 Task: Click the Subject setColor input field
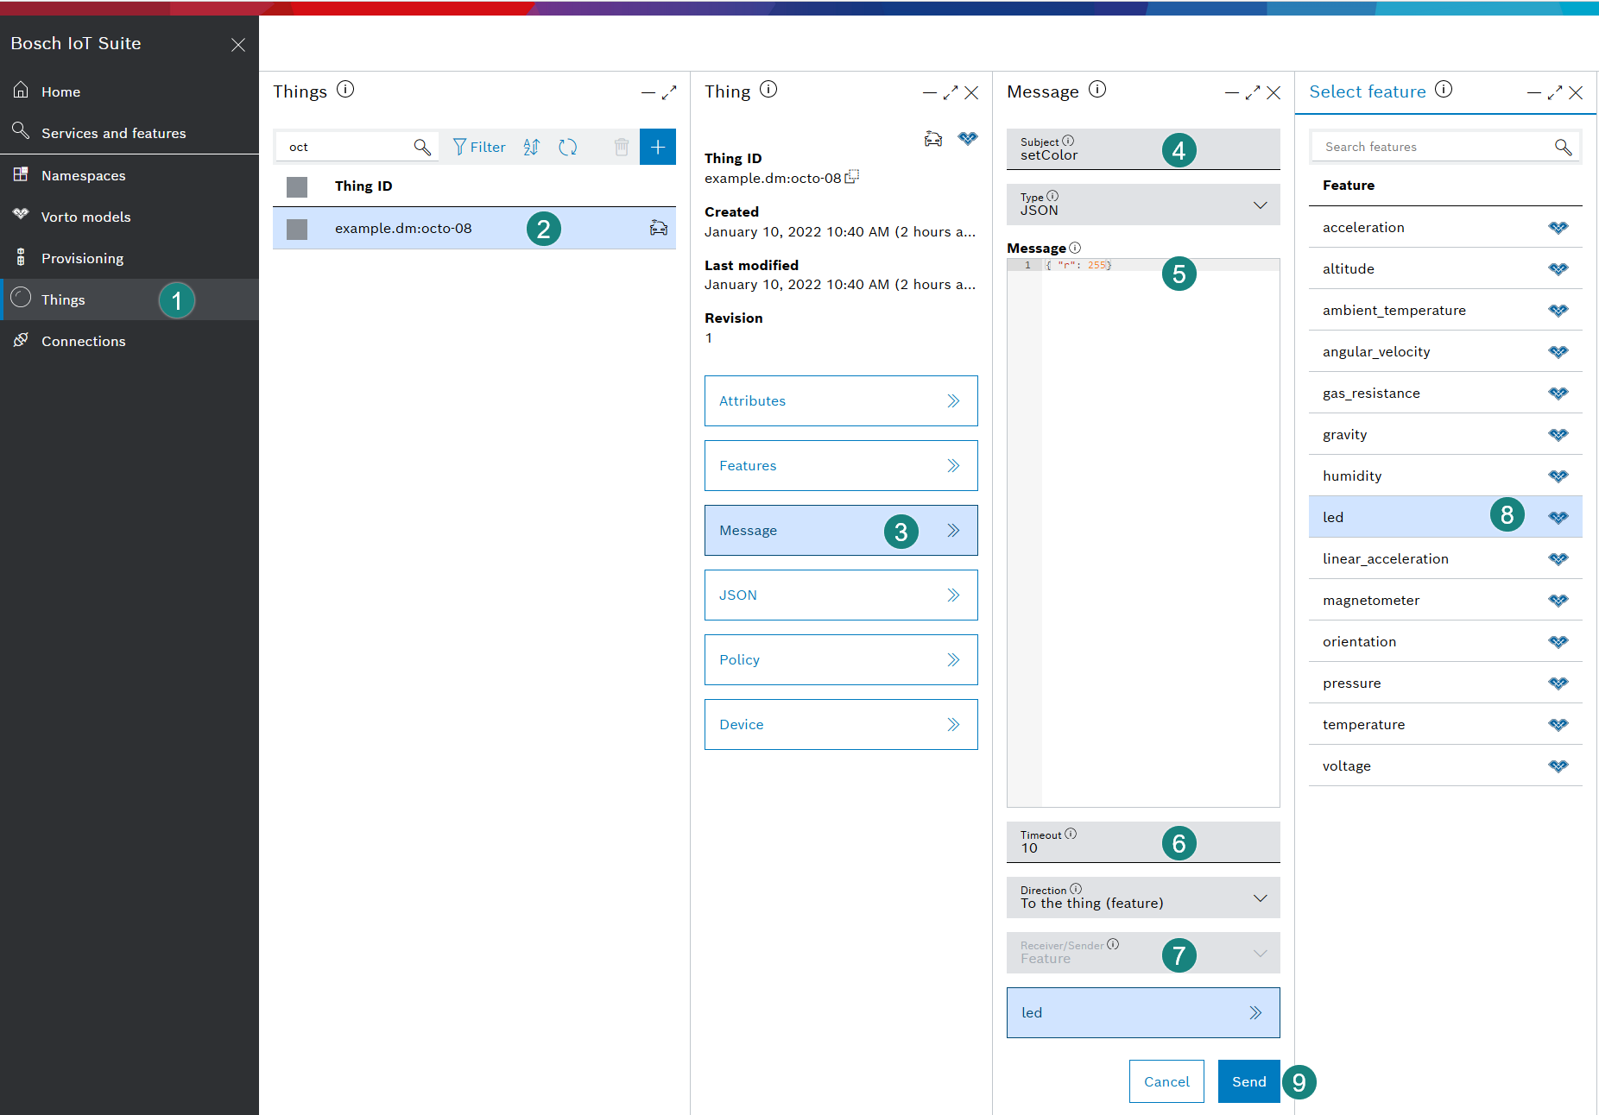pyautogui.click(x=1143, y=149)
